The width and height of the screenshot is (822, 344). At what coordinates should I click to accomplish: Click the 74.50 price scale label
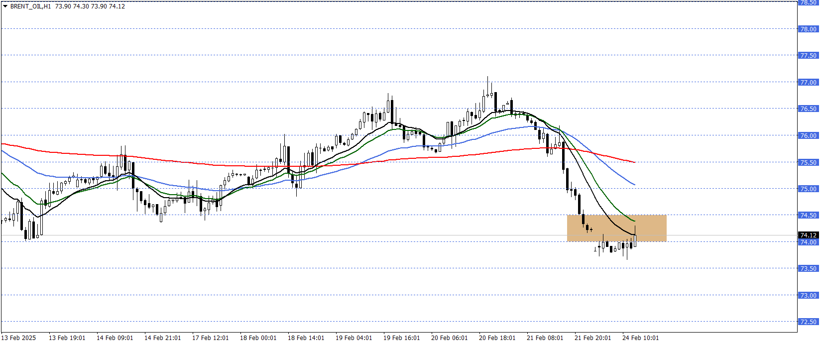(808, 215)
